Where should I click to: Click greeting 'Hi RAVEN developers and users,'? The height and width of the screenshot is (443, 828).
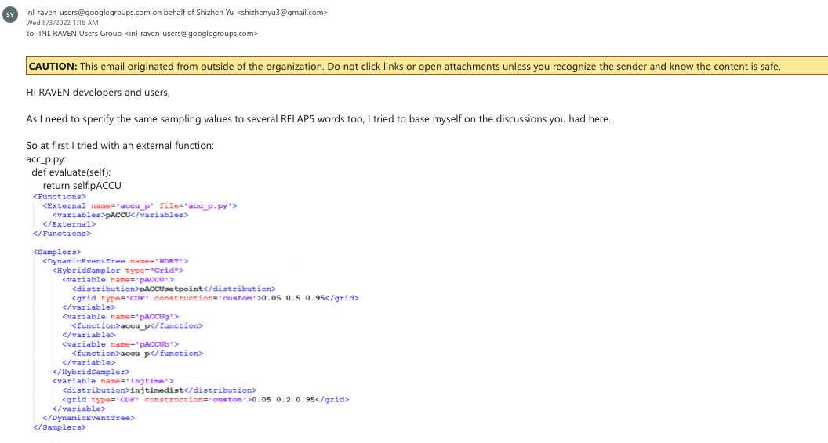[x=98, y=93]
